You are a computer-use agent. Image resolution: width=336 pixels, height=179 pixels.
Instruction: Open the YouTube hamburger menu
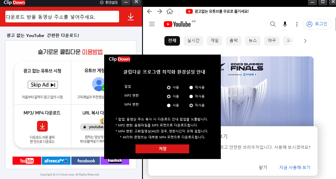pos(152,24)
